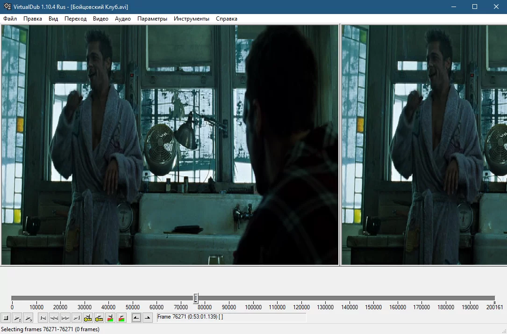Close the VirtualDub window
Screen dimensions: 507x334
coord(496,7)
